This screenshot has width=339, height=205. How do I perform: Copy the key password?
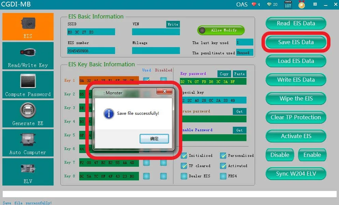point(224,74)
